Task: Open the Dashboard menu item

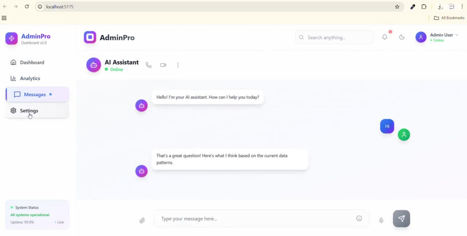Action: [37, 62]
